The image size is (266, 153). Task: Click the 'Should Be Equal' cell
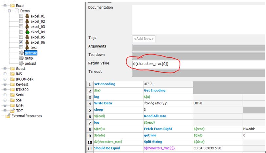click(x=118, y=148)
